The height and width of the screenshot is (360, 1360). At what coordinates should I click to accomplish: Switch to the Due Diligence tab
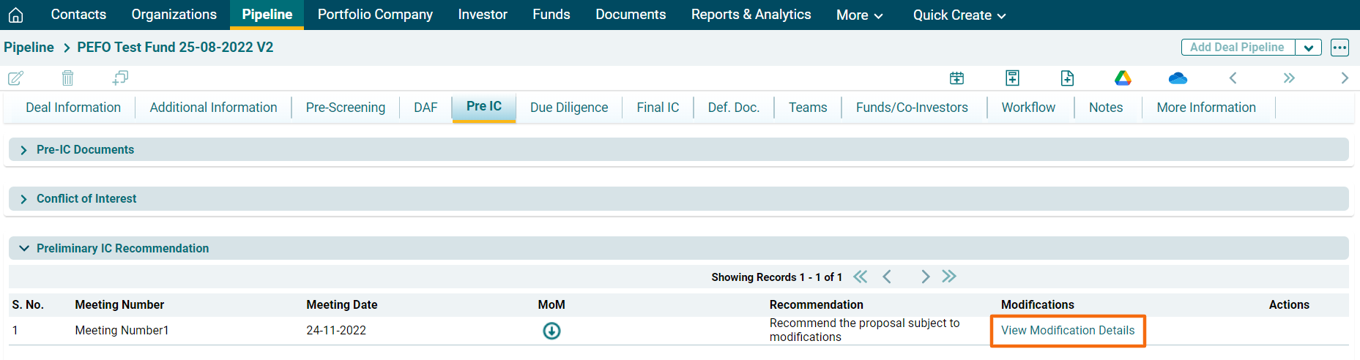[x=568, y=108]
